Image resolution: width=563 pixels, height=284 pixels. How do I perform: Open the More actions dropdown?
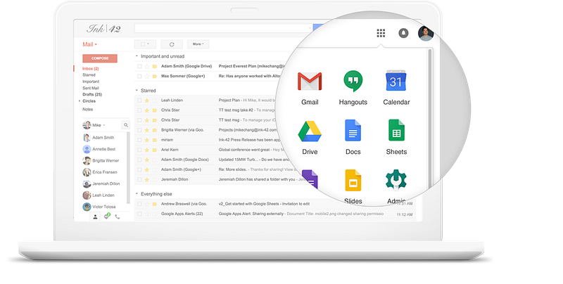[x=198, y=44]
